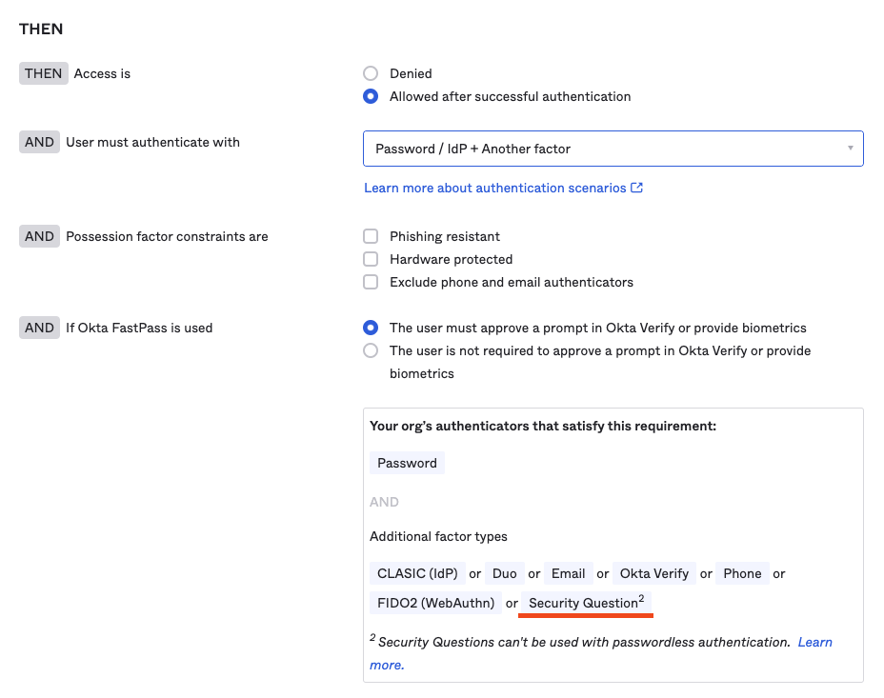Open the Password / IdP + Another factor dropdown
The image size is (884, 698).
(x=613, y=149)
